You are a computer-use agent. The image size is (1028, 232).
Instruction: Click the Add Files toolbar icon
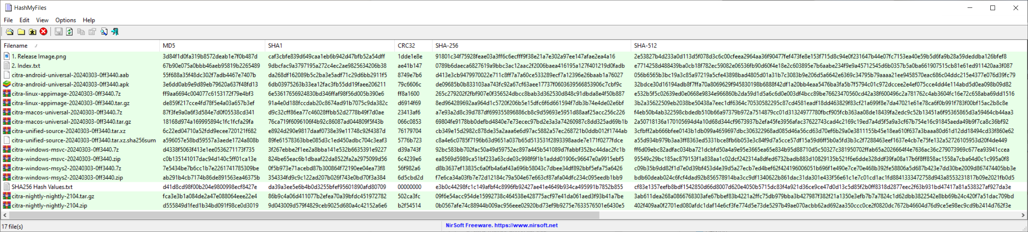(x=9, y=31)
